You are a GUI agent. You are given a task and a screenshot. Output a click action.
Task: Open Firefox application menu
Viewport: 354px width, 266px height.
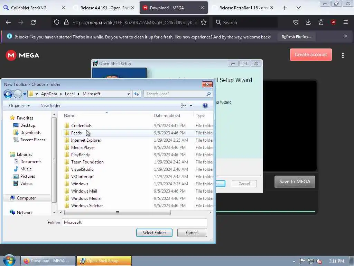pos(346,22)
